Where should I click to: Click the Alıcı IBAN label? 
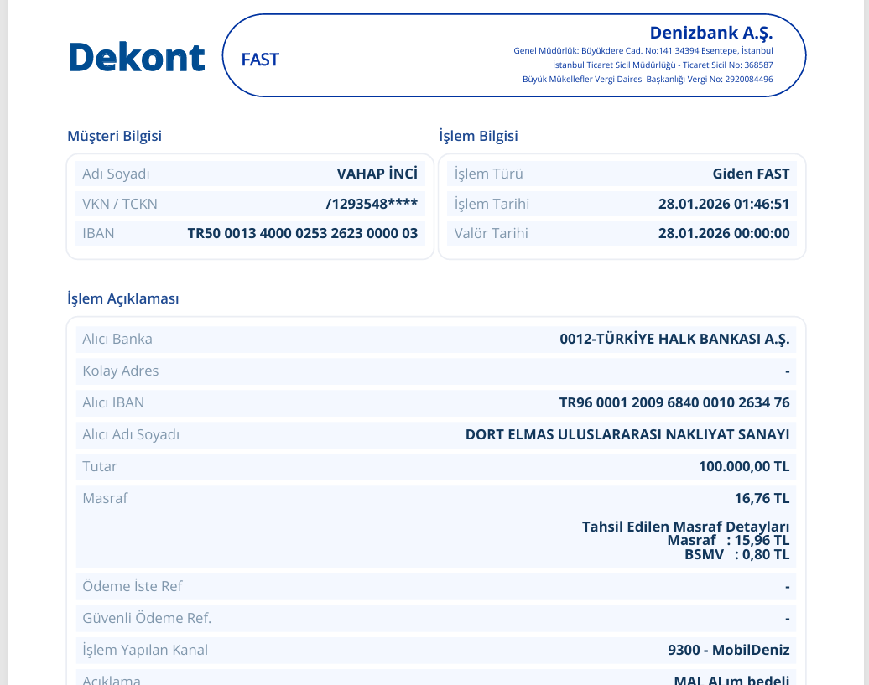113,402
